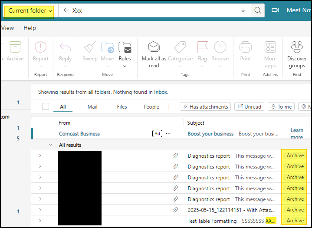Click the Subject column header
This screenshot has height=228, width=312.
196,122
